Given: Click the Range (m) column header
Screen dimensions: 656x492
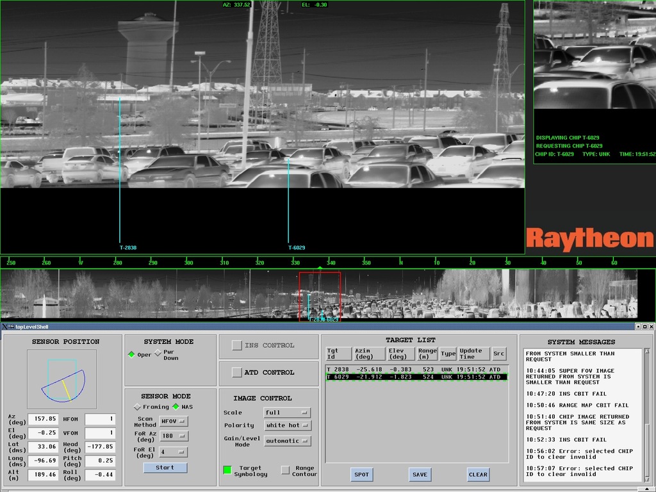Looking at the screenshot, I should (x=427, y=354).
